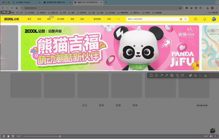Open the 动效设计 bookmark folder
The image size is (219, 139).
pos(41,13)
